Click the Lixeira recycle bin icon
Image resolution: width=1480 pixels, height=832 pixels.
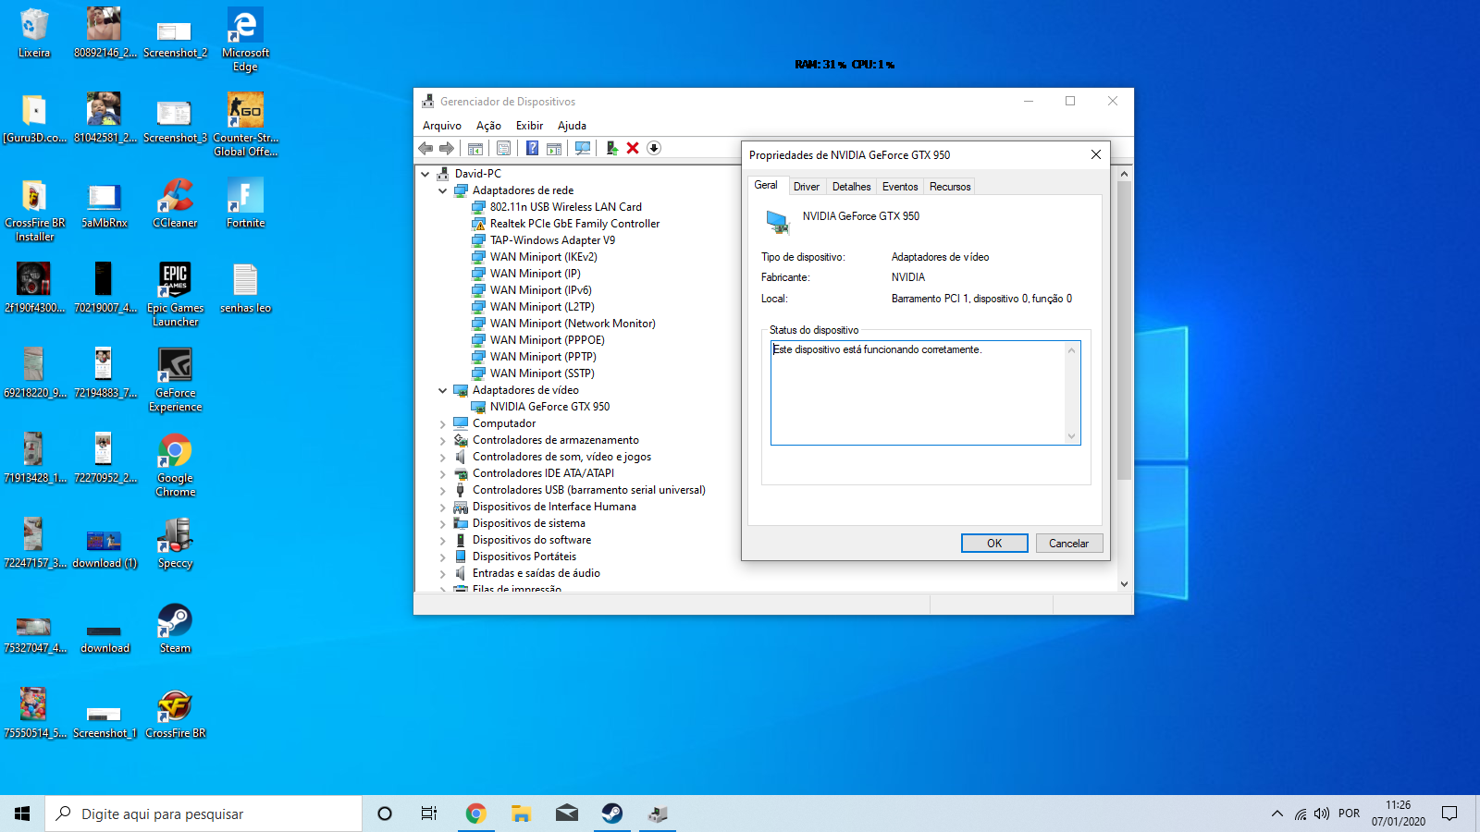(x=34, y=33)
